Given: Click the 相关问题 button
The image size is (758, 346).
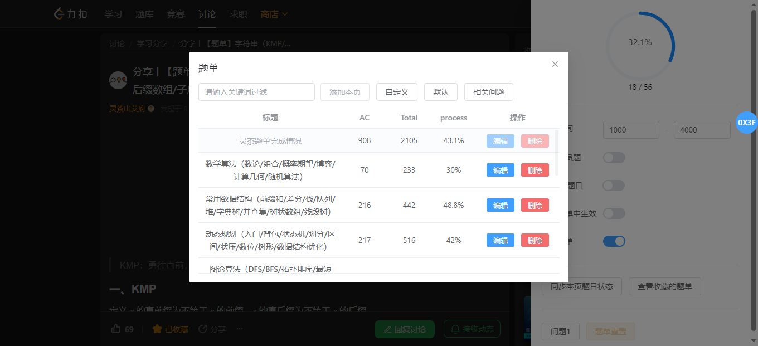Looking at the screenshot, I should pos(488,92).
